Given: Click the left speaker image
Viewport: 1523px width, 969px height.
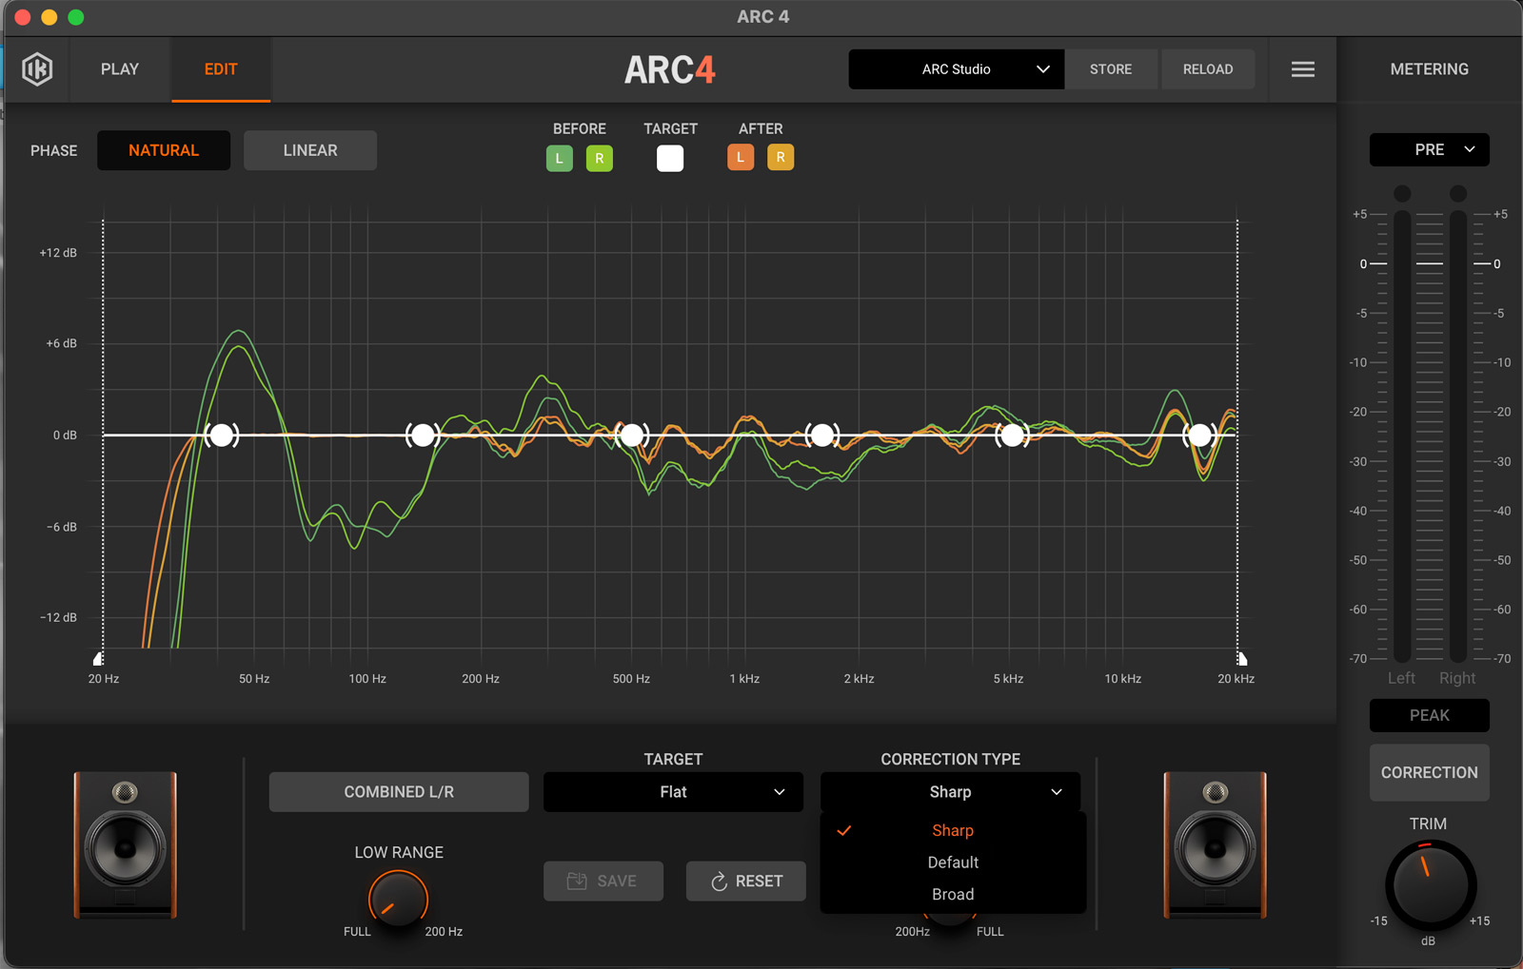Looking at the screenshot, I should coord(126,844).
